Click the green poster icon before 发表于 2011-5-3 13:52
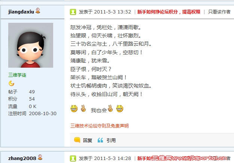 (x=73, y=12)
